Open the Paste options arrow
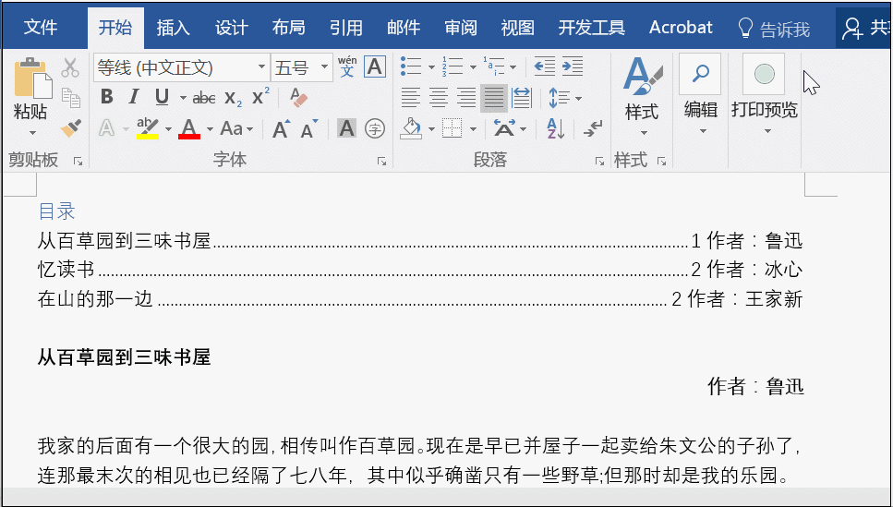 tap(32, 133)
